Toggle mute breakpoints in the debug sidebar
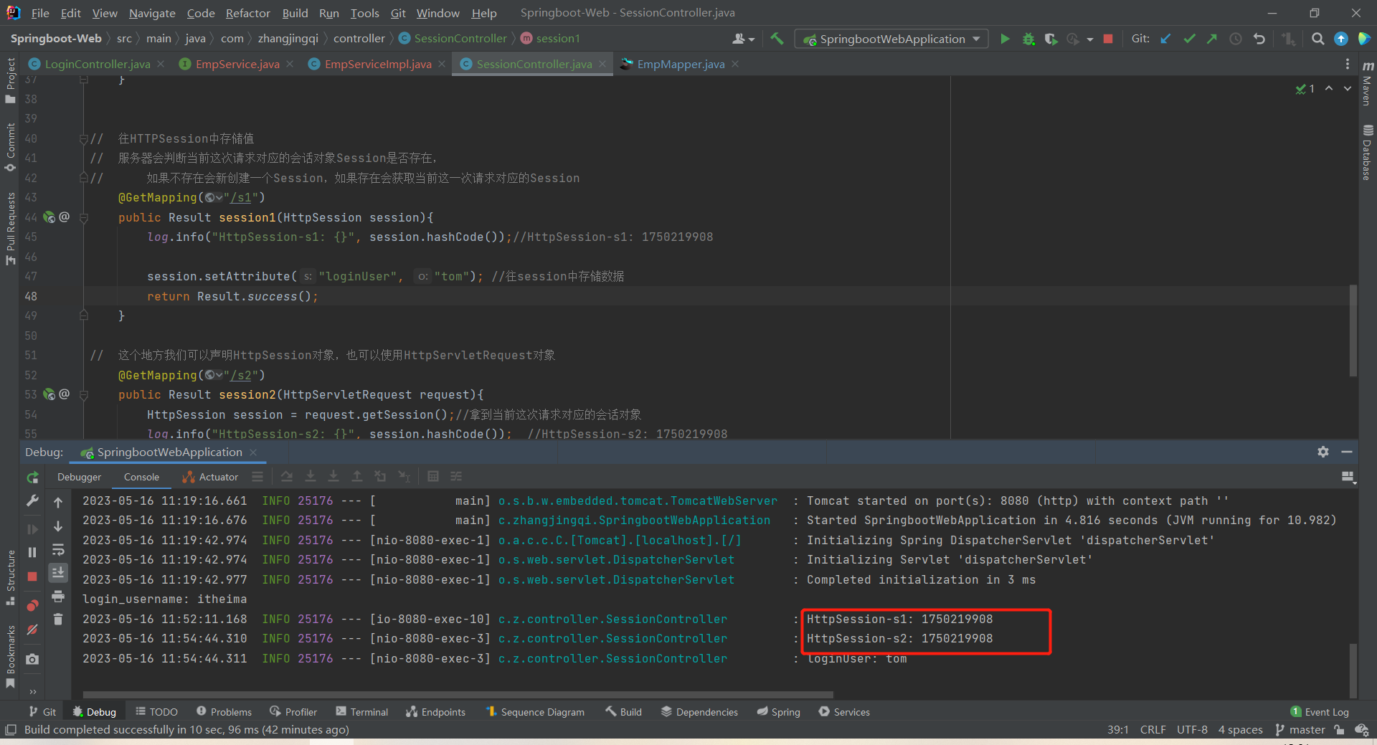Viewport: 1377px width, 745px height. tap(32, 630)
